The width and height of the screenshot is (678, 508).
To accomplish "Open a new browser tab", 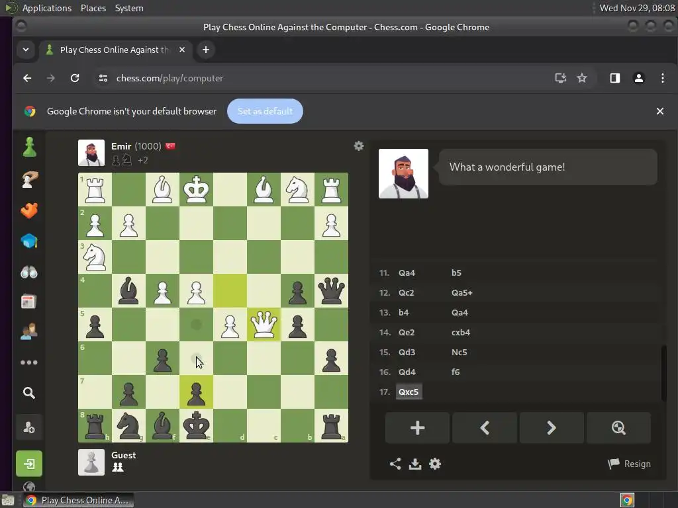I will pos(206,50).
